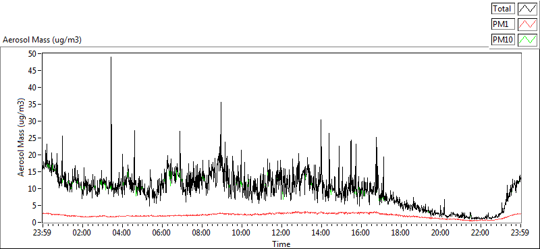Viewport: 540px width, 249px height.
Task: Click the 0 minimum value on y-axis
Action: pos(34,223)
